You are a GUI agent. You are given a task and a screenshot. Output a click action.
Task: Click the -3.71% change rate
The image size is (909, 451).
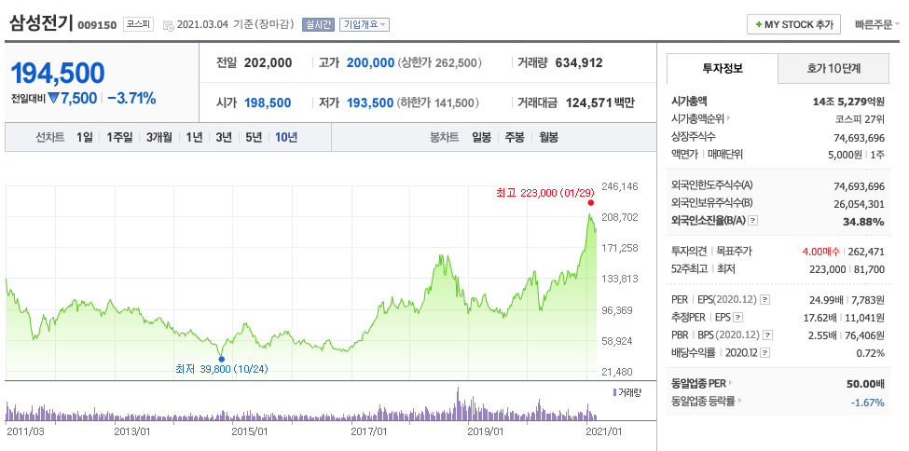click(x=131, y=98)
